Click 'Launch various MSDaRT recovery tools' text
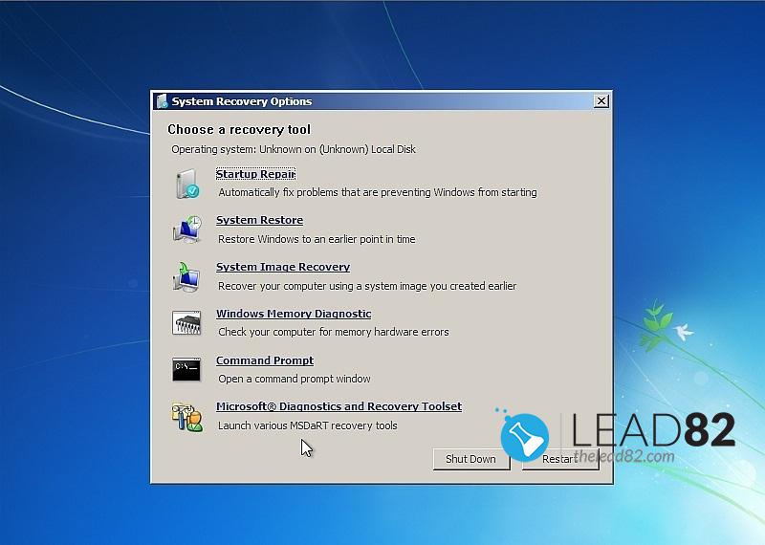Screen dimensions: 765x545 point(308,425)
